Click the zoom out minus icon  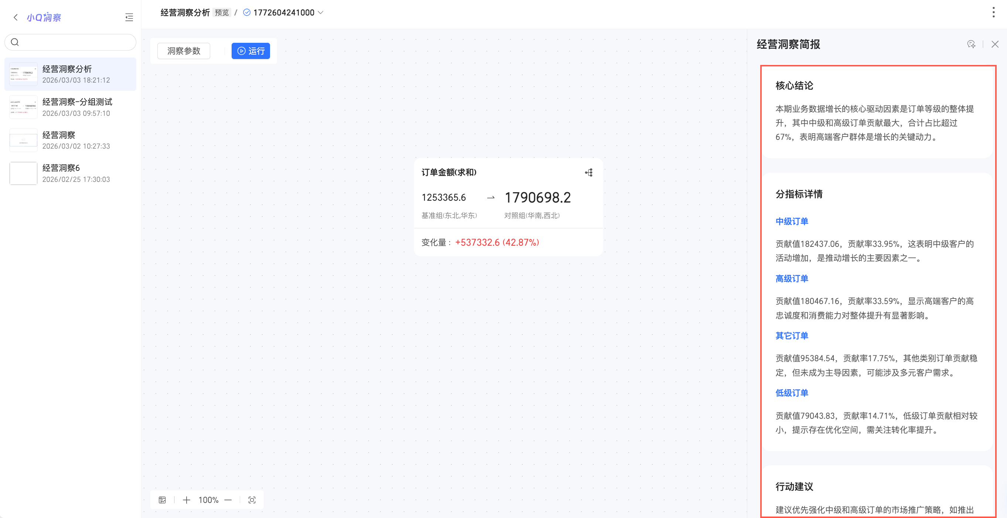pos(228,500)
